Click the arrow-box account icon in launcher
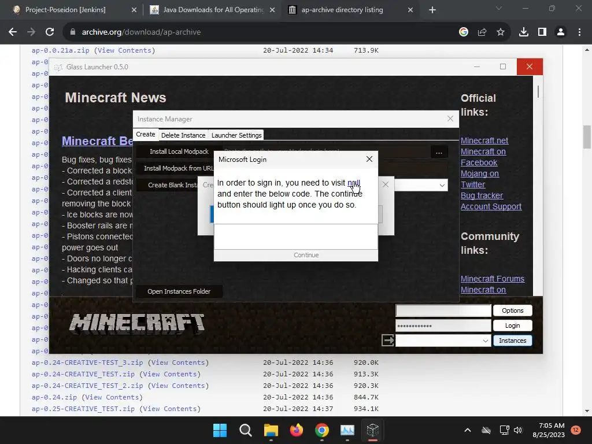592x444 pixels. [388, 340]
